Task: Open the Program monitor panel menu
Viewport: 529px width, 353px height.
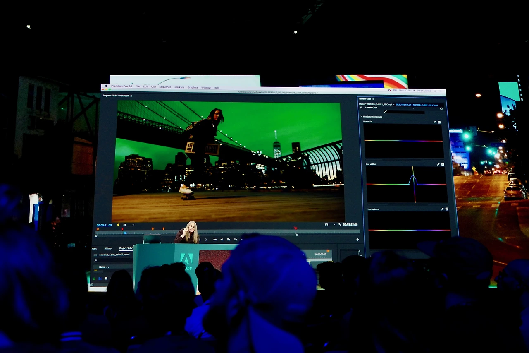Action: [131, 96]
